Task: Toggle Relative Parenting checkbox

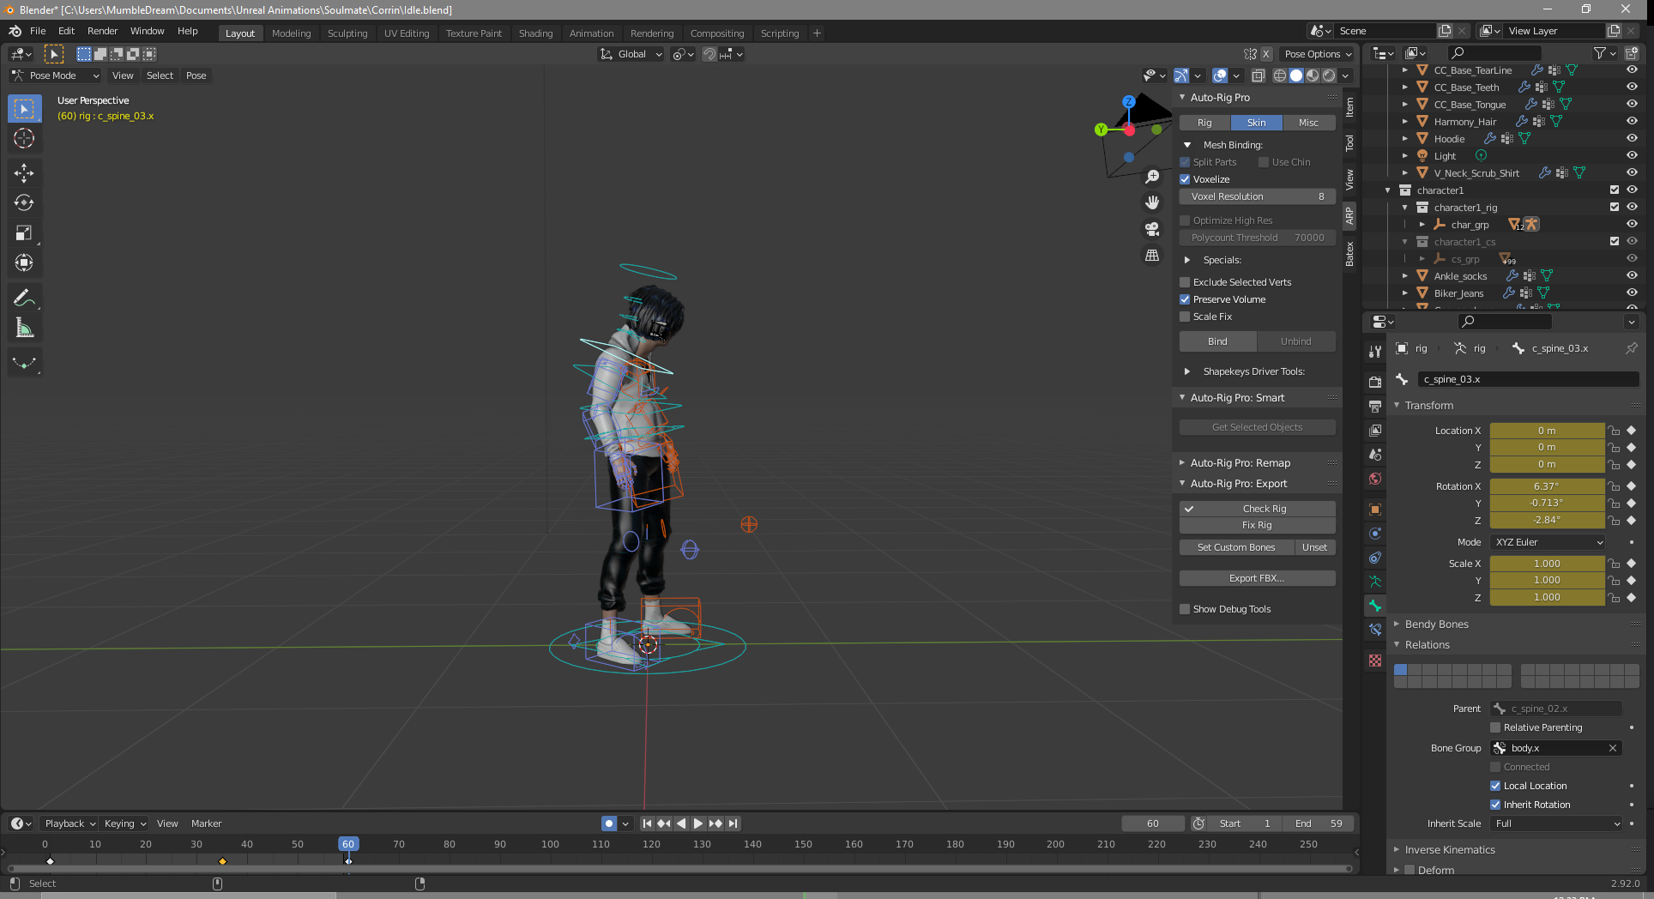Action: 1495,727
